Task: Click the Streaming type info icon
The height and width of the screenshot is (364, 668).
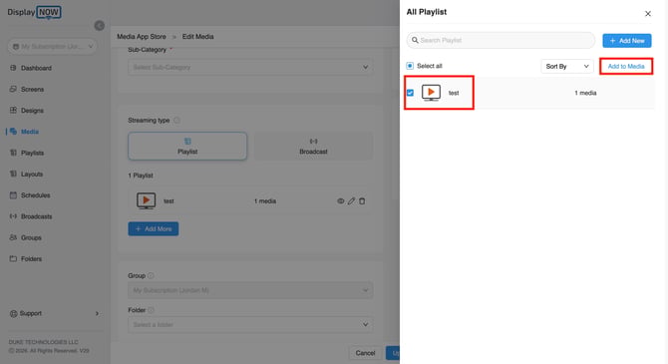Action: 176,121
